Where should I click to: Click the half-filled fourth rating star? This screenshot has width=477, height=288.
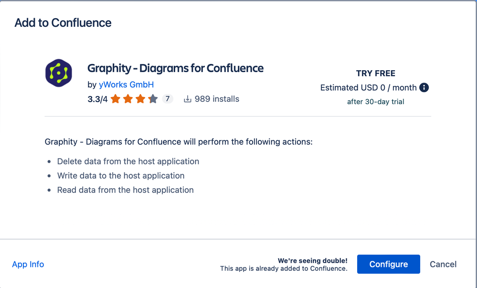click(153, 99)
